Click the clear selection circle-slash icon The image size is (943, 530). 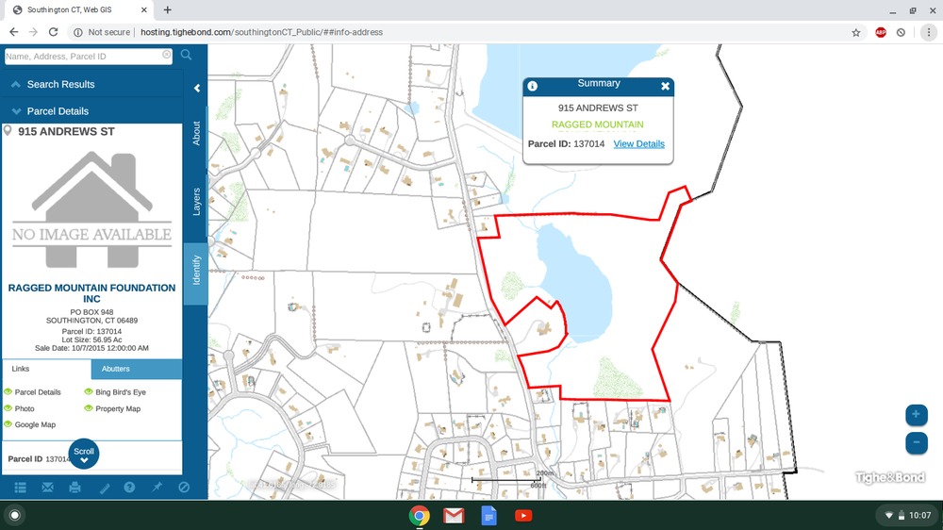(x=184, y=488)
